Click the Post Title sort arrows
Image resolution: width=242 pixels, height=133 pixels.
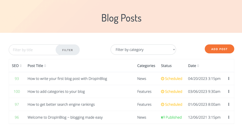pos(45,66)
